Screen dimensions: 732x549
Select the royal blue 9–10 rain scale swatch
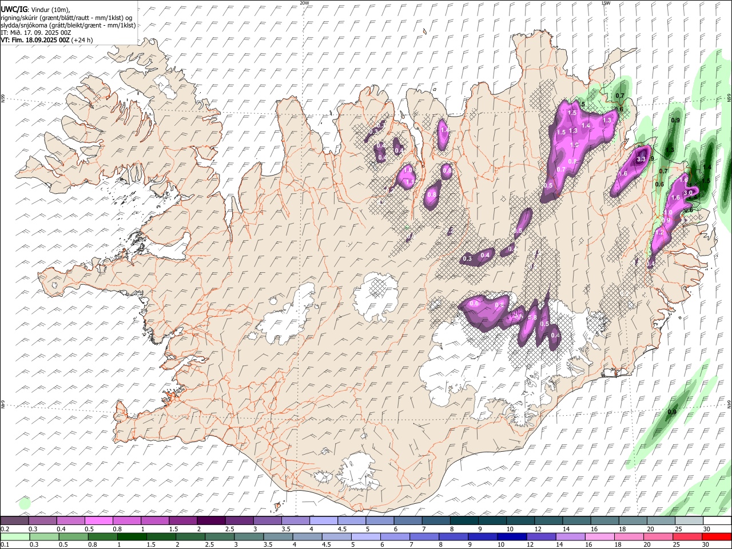point(483,537)
